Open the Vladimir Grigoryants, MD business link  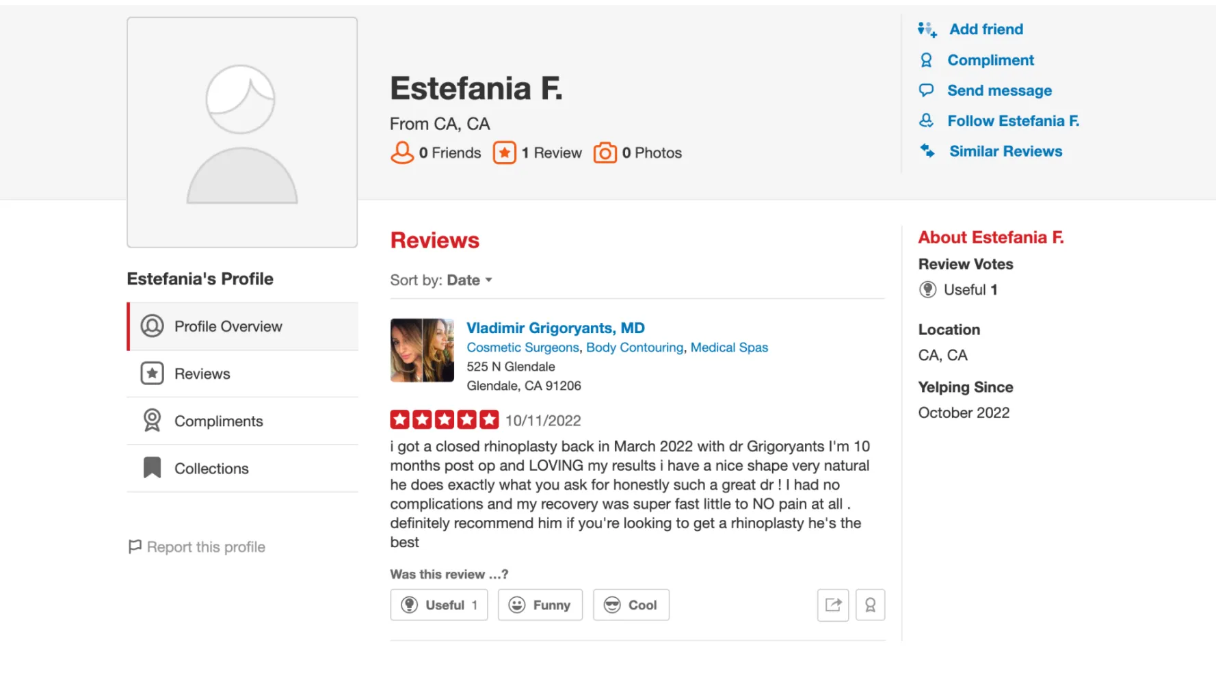[555, 328]
